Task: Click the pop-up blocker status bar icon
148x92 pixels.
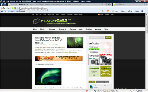Action: 87,91
